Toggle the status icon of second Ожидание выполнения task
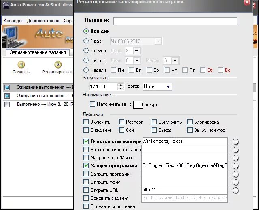Image resolution: width=259 pixels, height=210 pixels. click(x=7, y=96)
